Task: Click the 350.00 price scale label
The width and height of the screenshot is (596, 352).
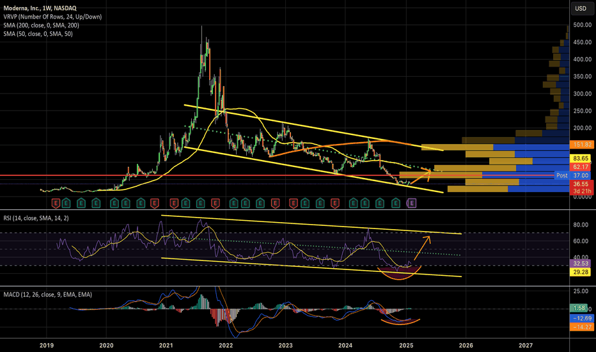Action: pos(583,77)
